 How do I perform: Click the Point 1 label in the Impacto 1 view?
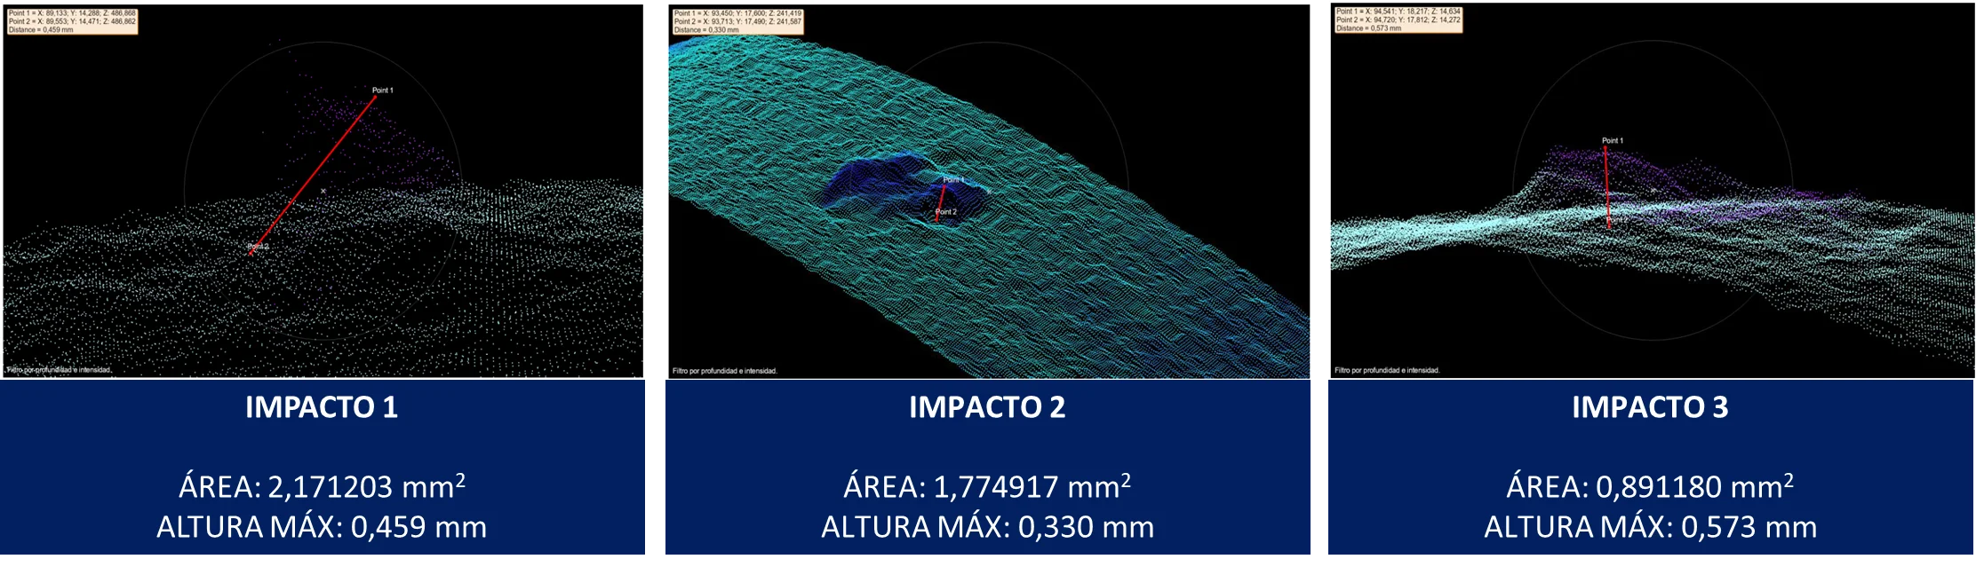[382, 91]
